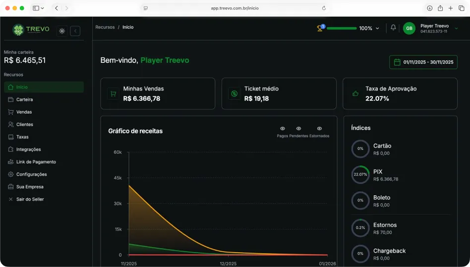Click the notification bell icon
The image size is (470, 267).
(393, 28)
